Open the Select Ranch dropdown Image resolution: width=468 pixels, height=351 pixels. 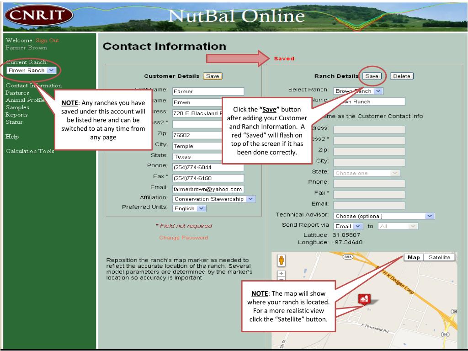click(x=358, y=91)
